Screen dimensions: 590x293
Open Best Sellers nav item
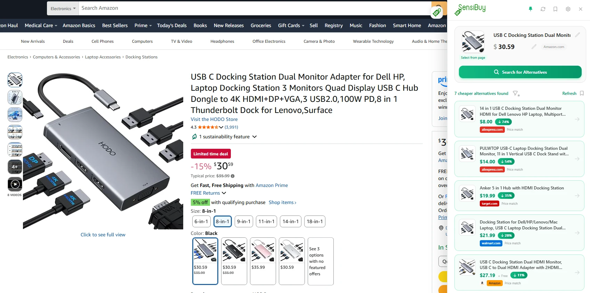pyautogui.click(x=115, y=25)
